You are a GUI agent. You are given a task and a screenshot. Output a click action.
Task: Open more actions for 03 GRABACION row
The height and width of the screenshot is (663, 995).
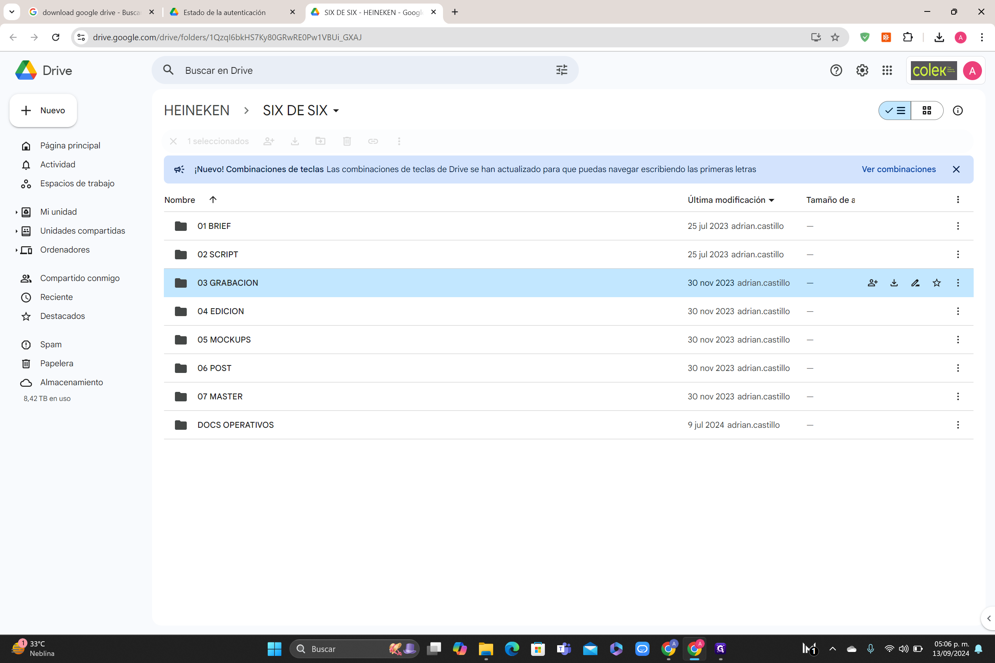pos(958,283)
